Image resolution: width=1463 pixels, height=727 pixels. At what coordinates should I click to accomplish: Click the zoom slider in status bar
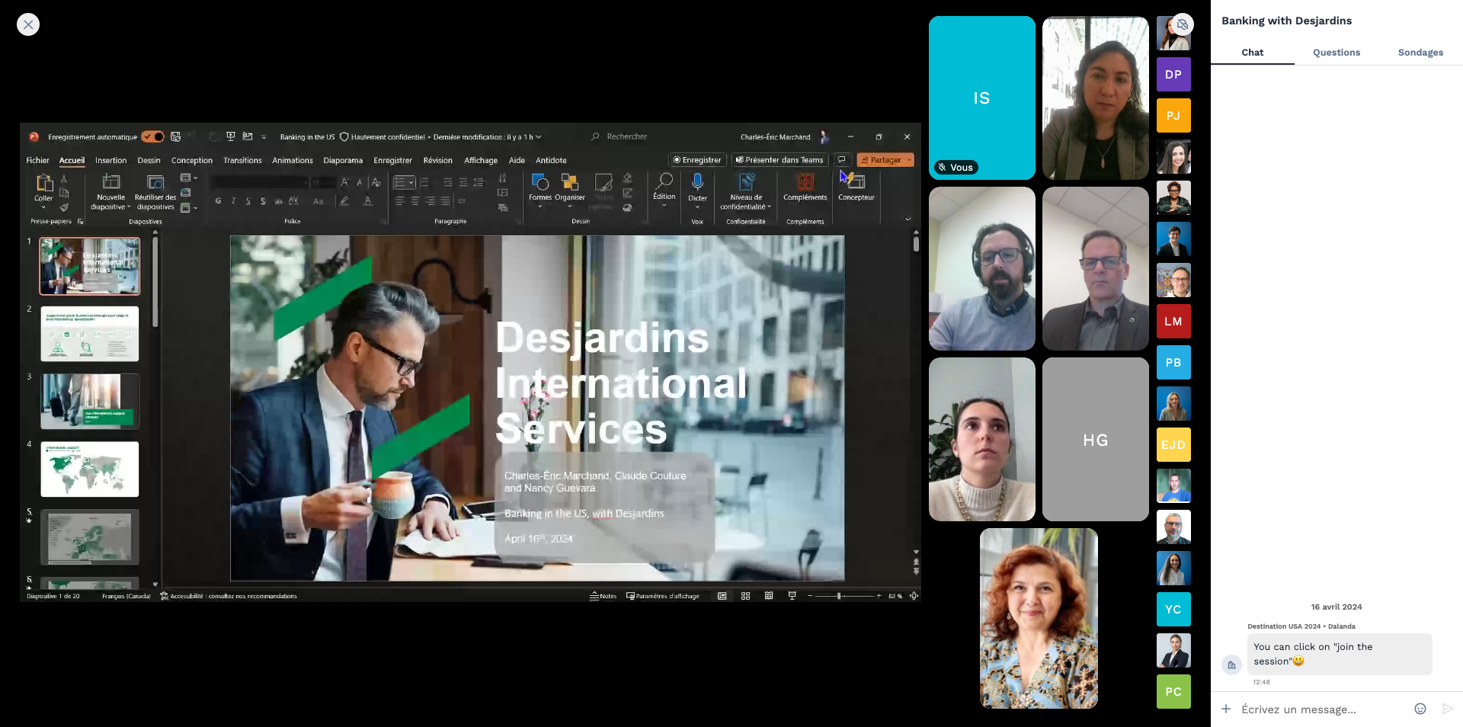(839, 596)
